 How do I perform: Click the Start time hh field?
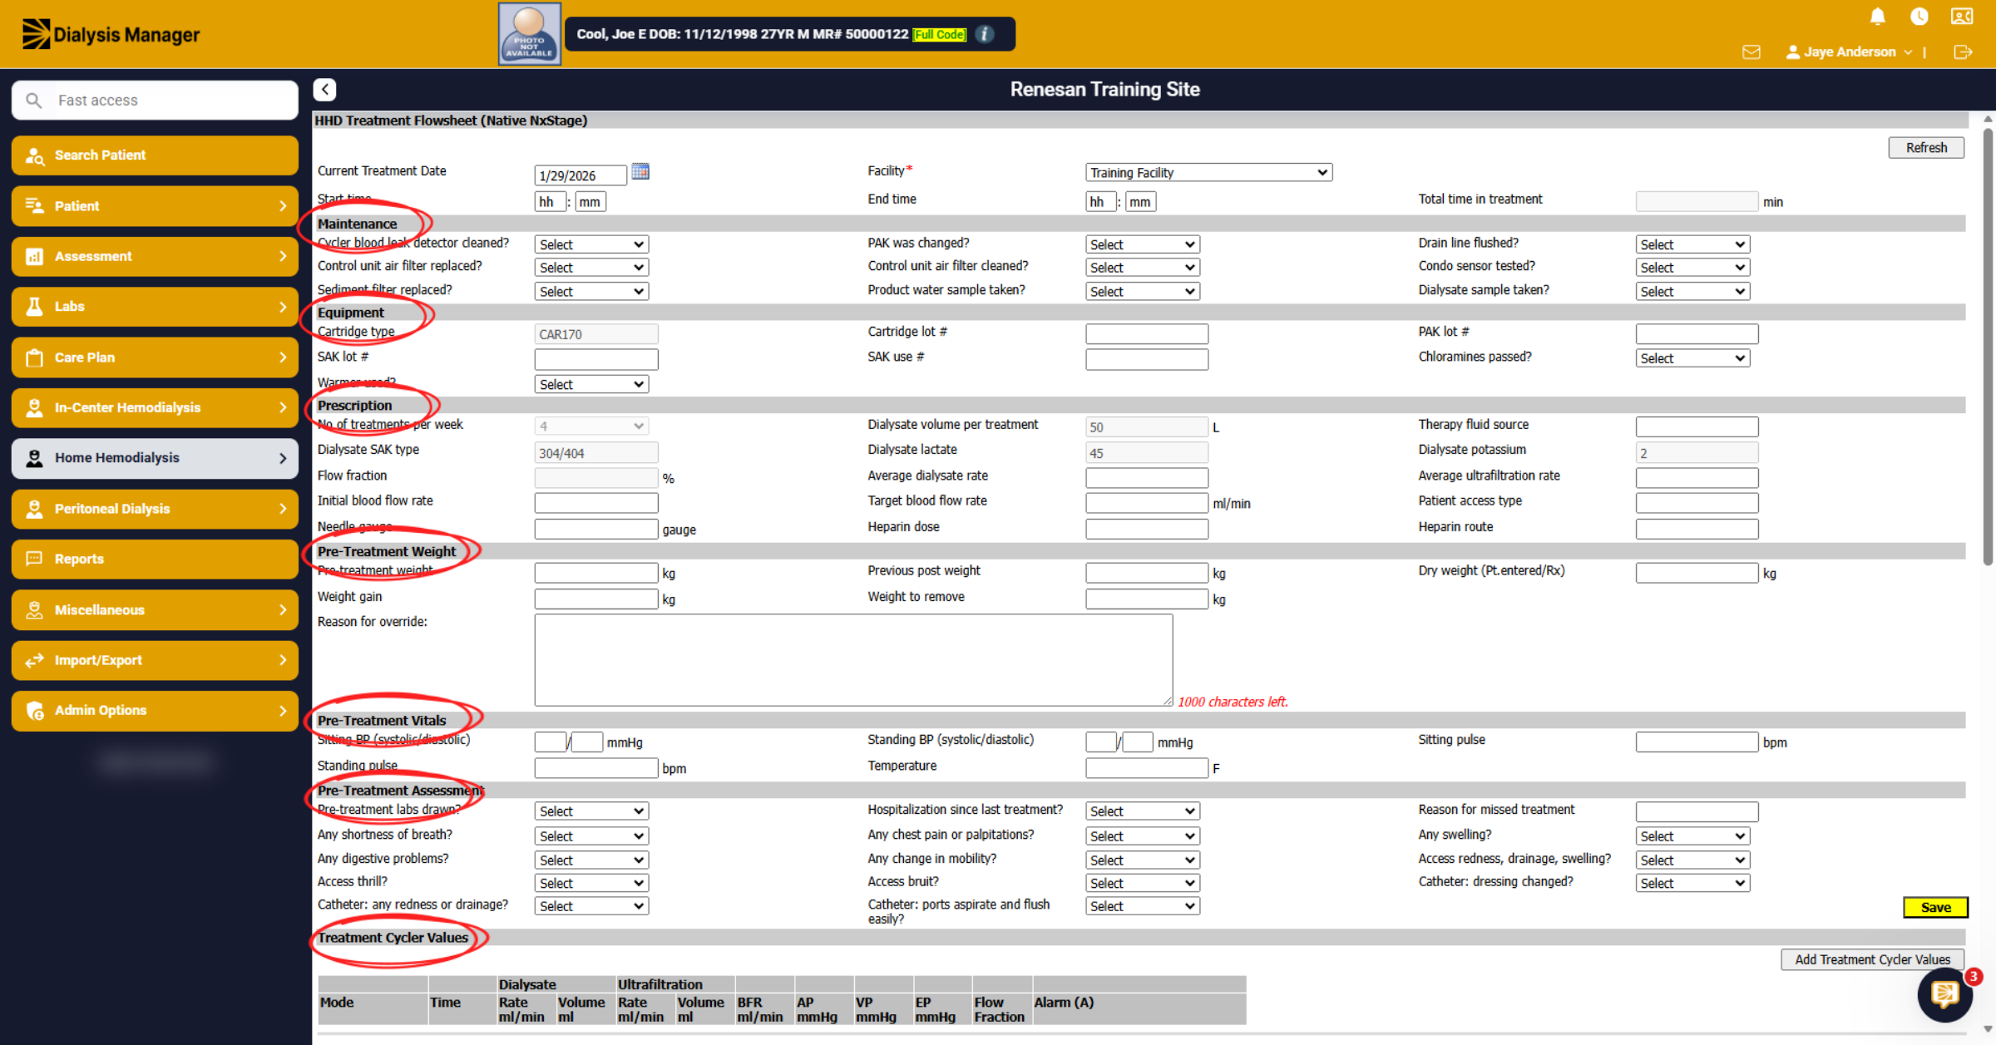[x=550, y=202]
